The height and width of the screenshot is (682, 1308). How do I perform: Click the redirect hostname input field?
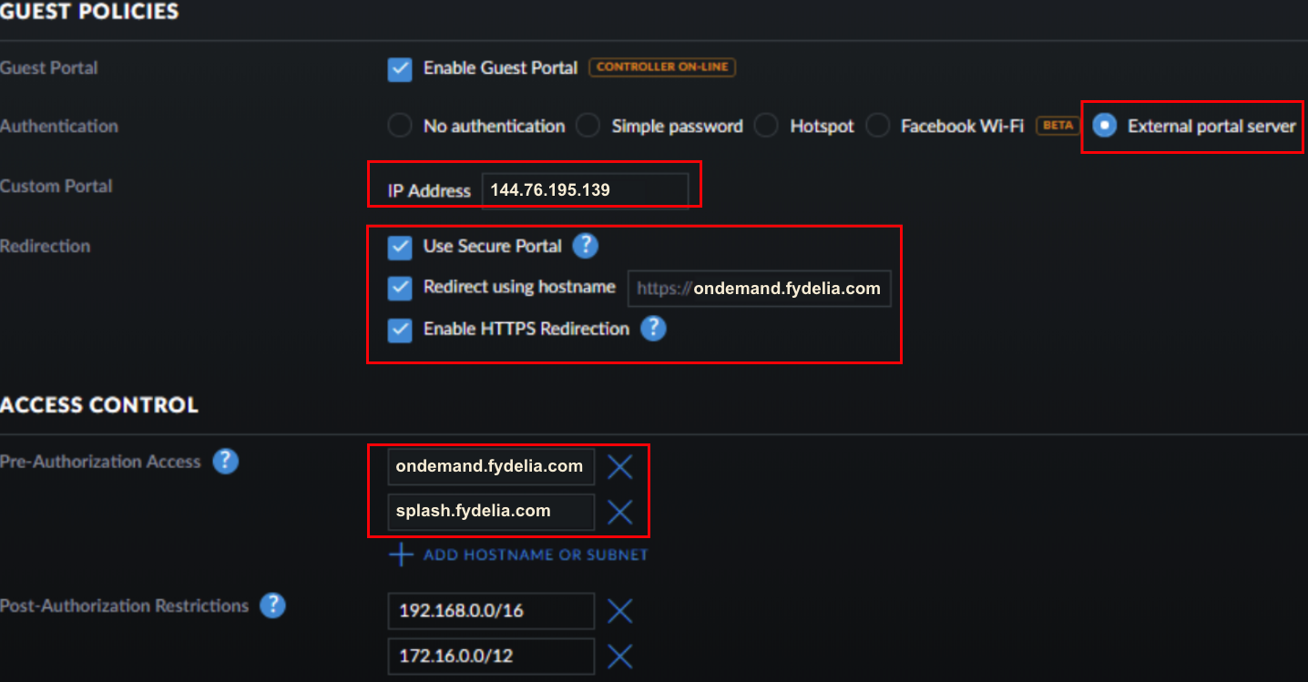(x=760, y=289)
